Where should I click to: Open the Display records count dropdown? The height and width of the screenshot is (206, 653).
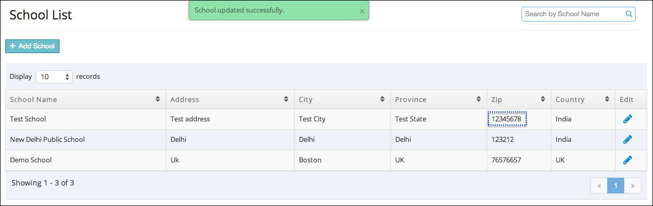tap(54, 77)
